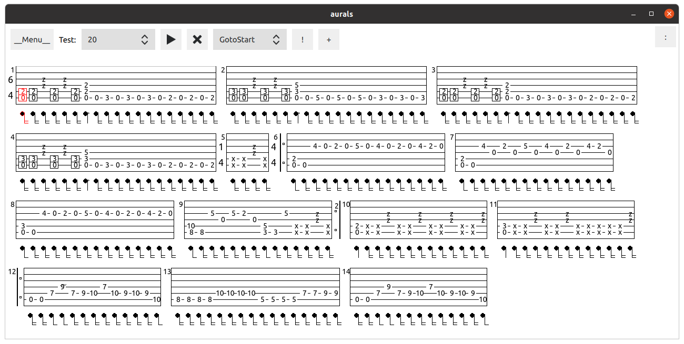Click time signature 6/4 in measure 1
684x344 pixels.
(11, 88)
